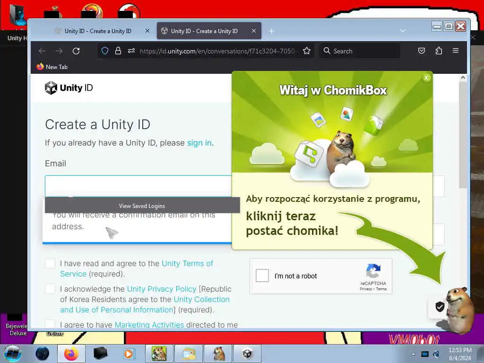Check agree to Unity Terms of Service
This screenshot has width=484, height=363.
tap(50, 263)
